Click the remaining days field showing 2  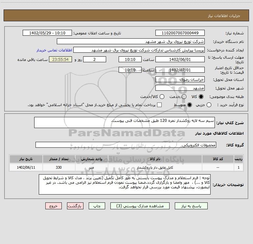pos(95,59)
